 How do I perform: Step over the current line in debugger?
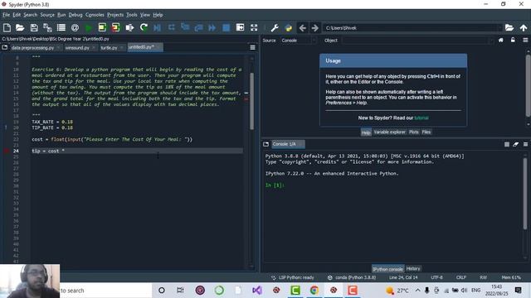(172, 27)
